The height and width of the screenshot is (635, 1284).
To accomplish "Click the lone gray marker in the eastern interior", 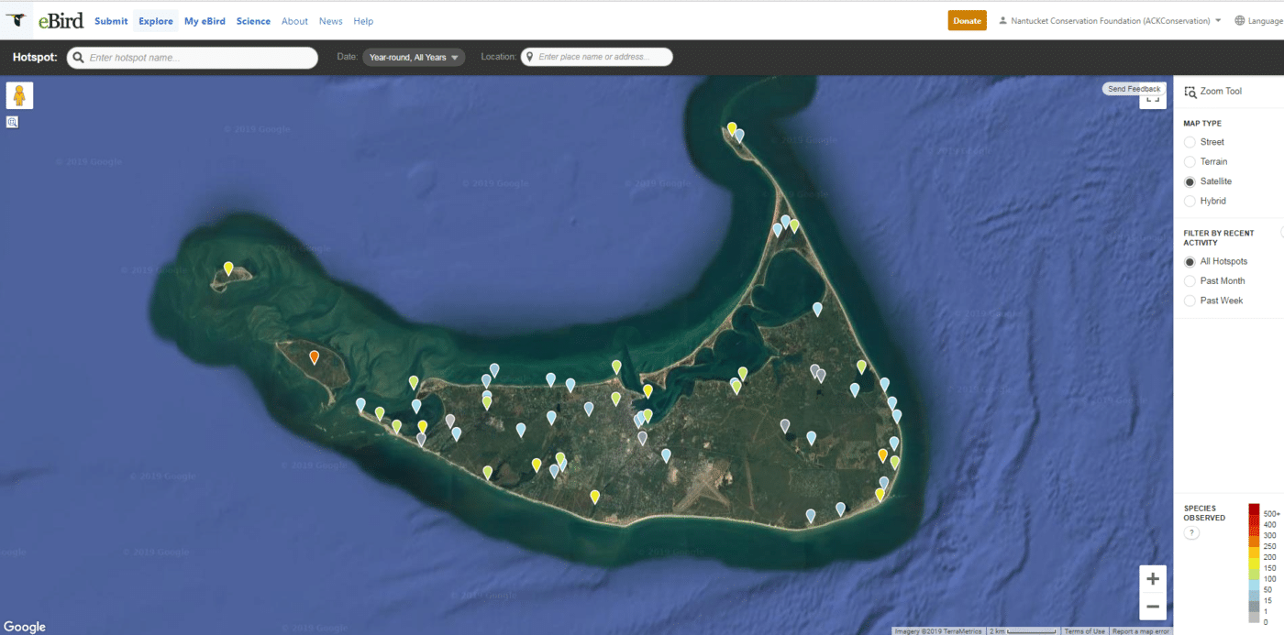I will pyautogui.click(x=785, y=426).
